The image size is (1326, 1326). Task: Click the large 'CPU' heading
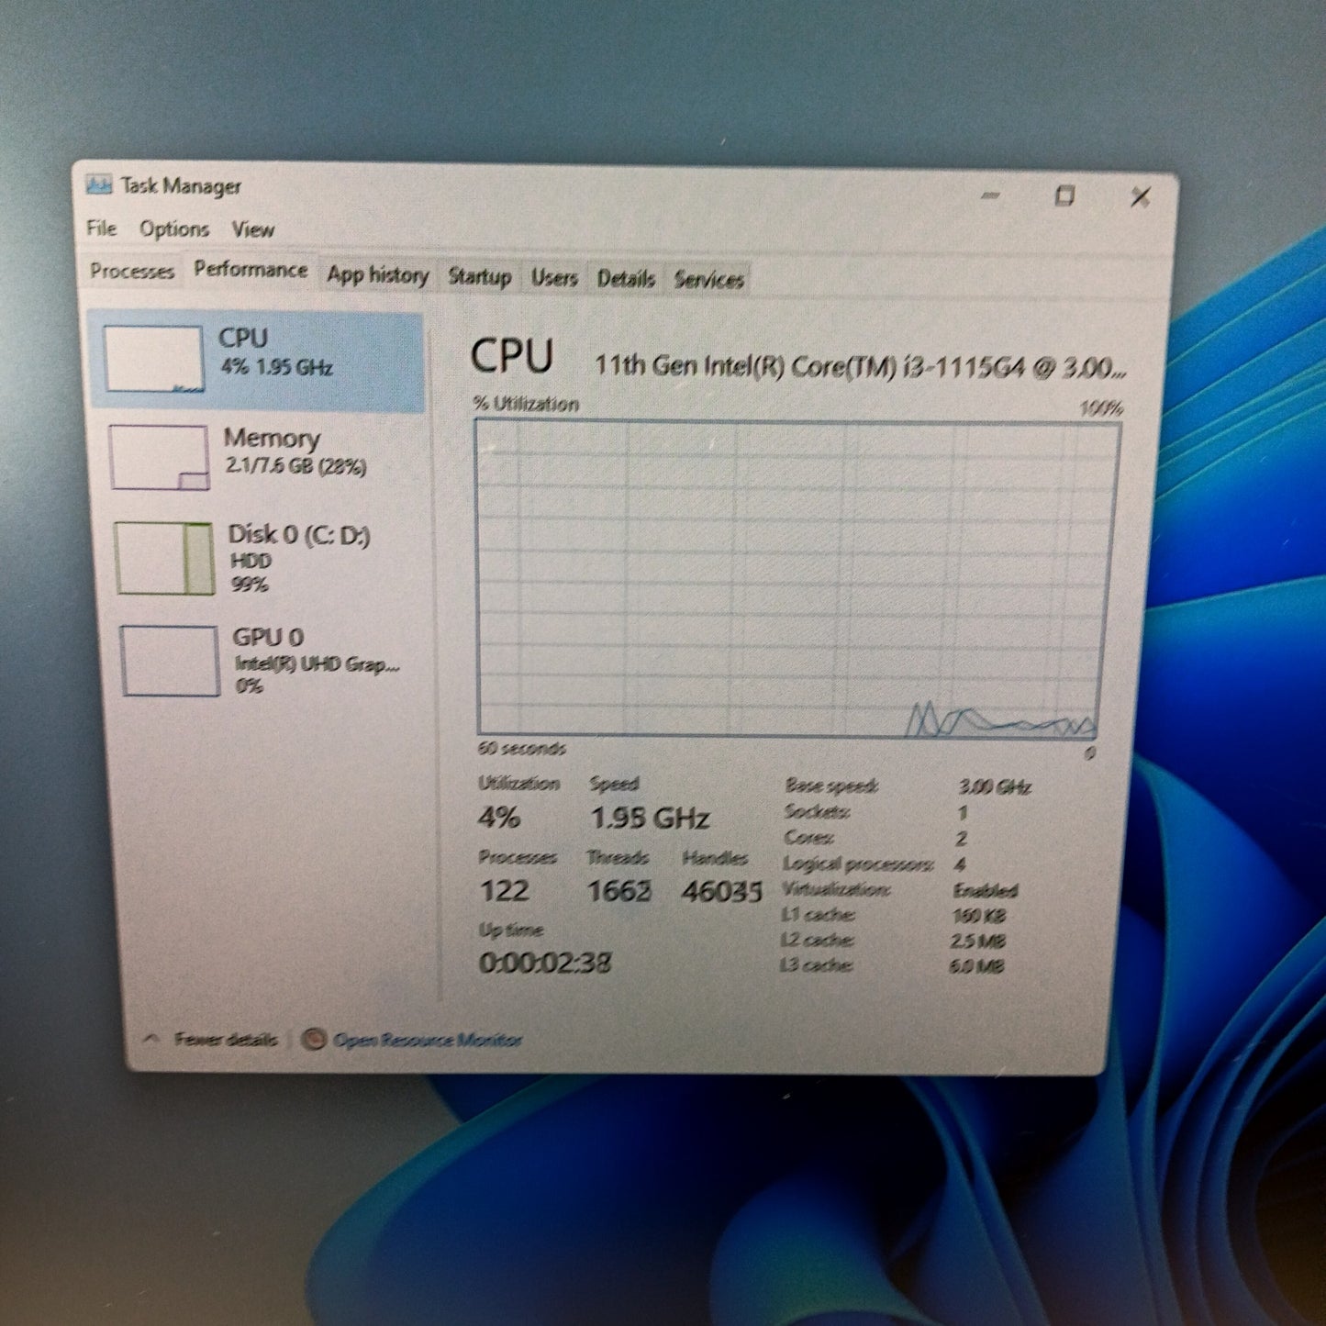point(512,356)
